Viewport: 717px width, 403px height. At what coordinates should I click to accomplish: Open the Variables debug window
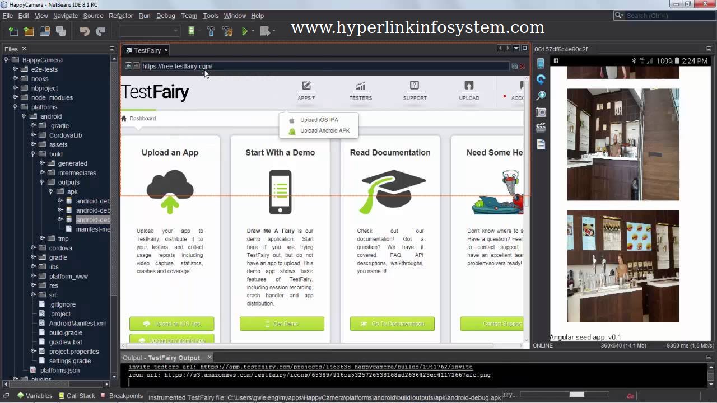coord(34,396)
